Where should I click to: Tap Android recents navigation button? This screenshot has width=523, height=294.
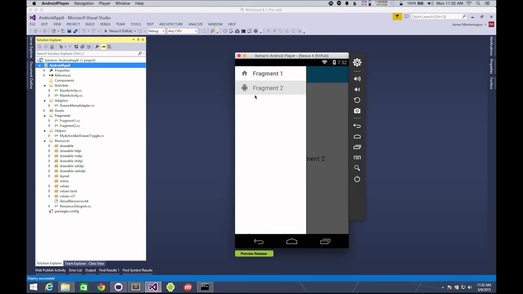pyautogui.click(x=325, y=241)
